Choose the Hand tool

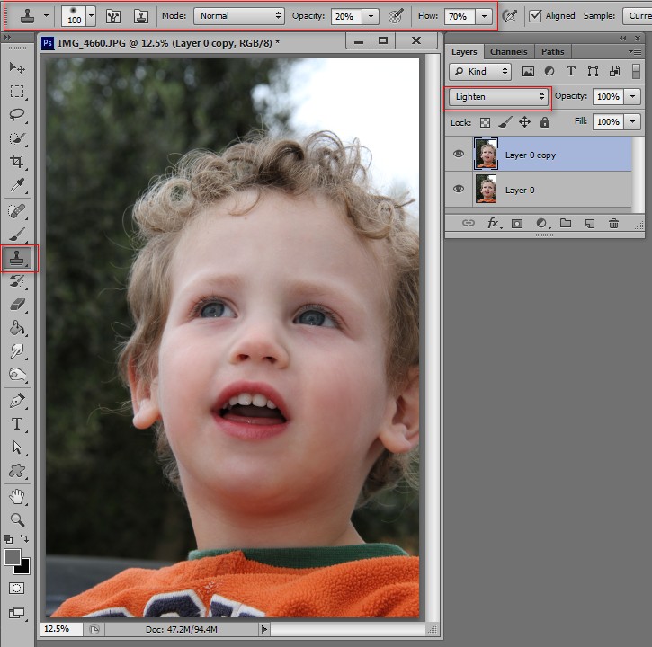pyautogui.click(x=16, y=496)
